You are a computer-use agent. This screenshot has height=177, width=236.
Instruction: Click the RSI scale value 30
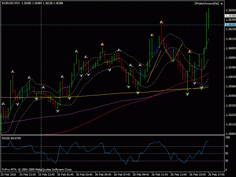coord(227,161)
